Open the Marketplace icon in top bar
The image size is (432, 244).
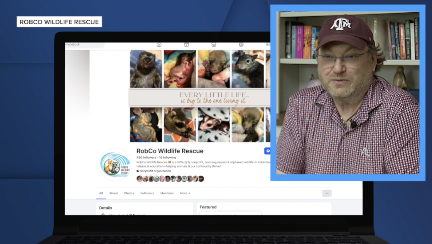214,45
